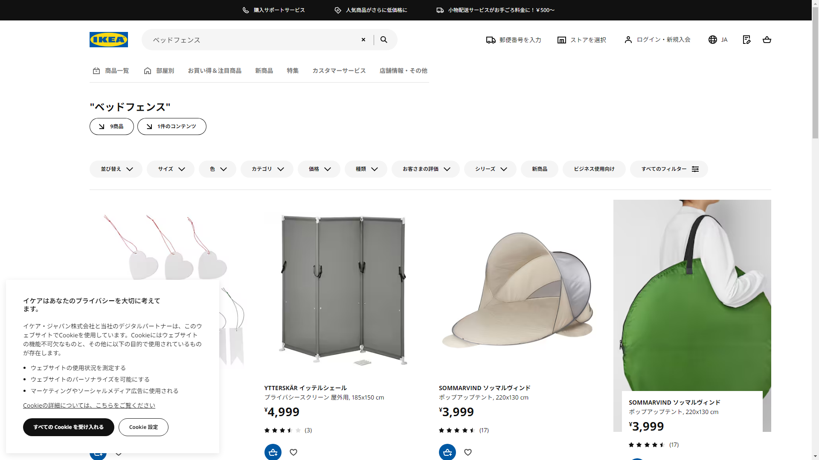Add YTTERSKÄR screen to cart
Viewport: 819px width, 460px height.
point(273,452)
